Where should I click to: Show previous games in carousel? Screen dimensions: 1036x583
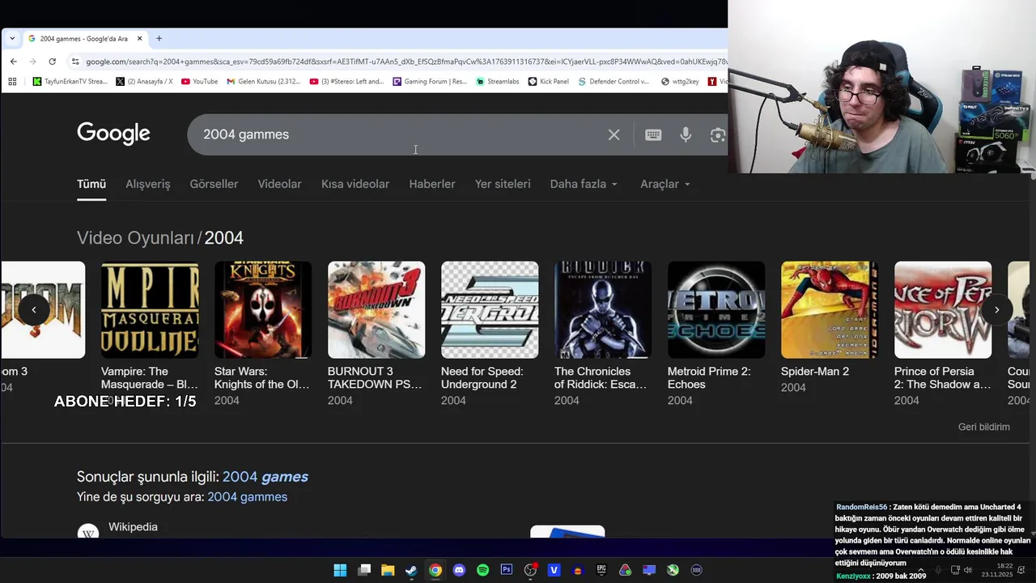pyautogui.click(x=34, y=309)
